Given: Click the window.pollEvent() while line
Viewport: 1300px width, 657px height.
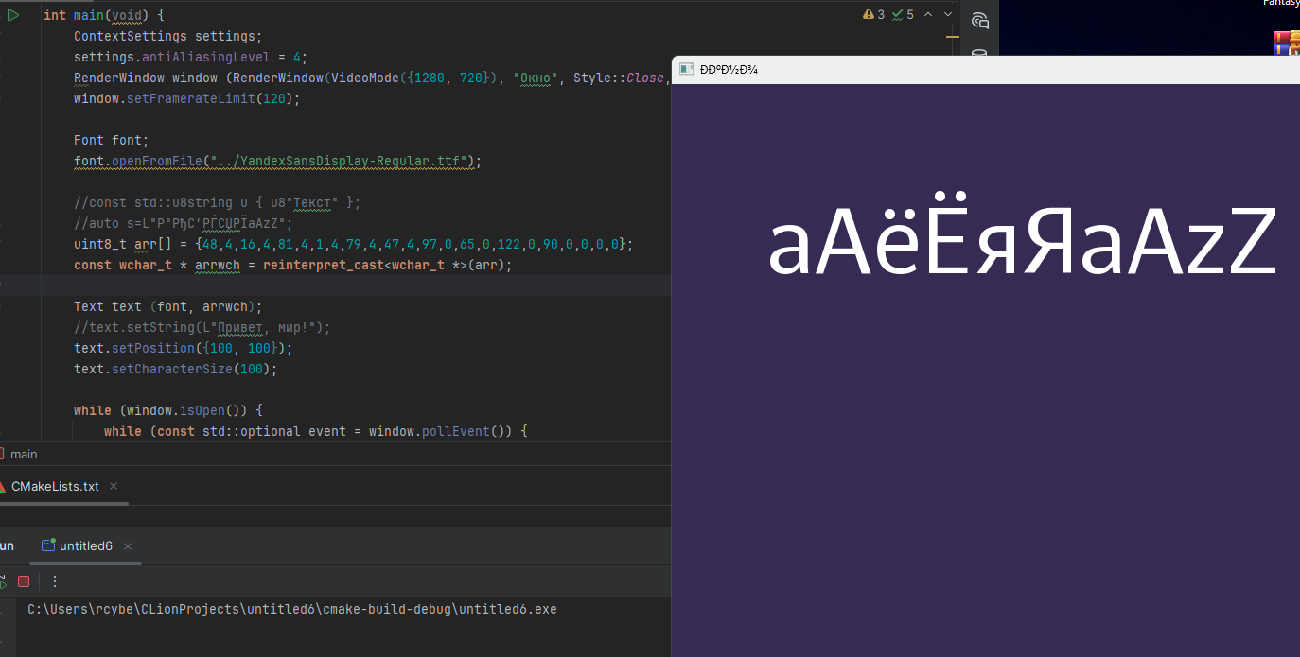Looking at the screenshot, I should point(316,431).
